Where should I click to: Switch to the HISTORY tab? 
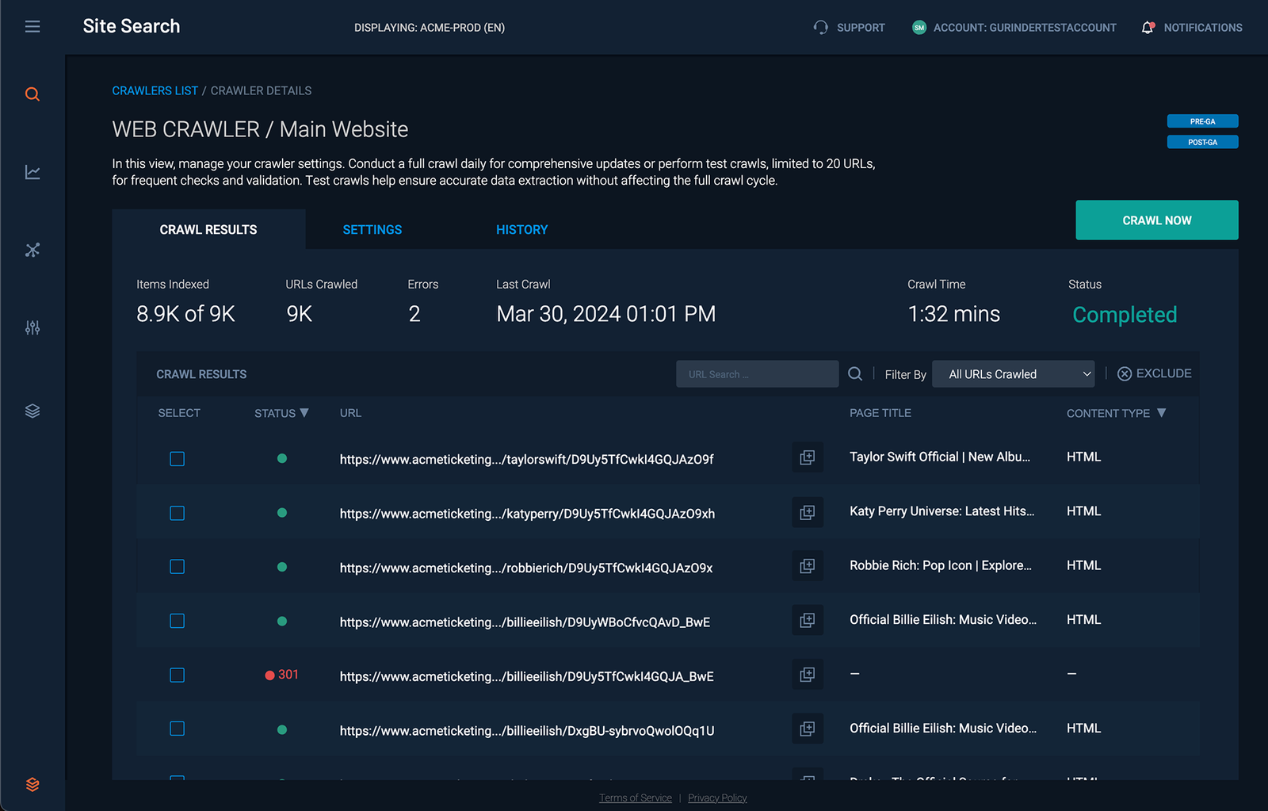coord(521,230)
